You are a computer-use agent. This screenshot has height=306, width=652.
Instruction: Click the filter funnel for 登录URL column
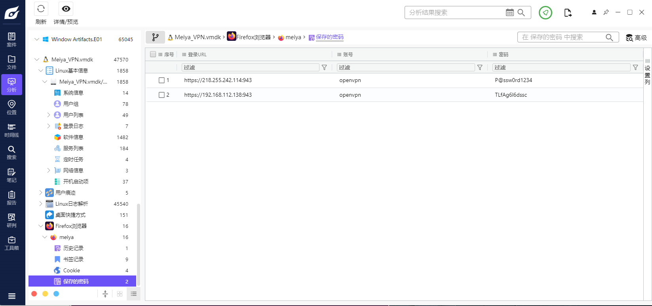point(324,67)
